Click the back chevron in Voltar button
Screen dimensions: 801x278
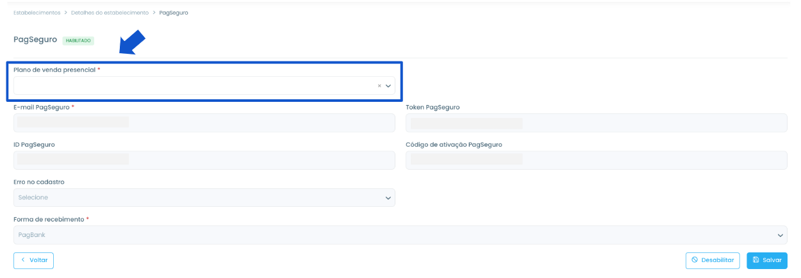click(x=23, y=260)
